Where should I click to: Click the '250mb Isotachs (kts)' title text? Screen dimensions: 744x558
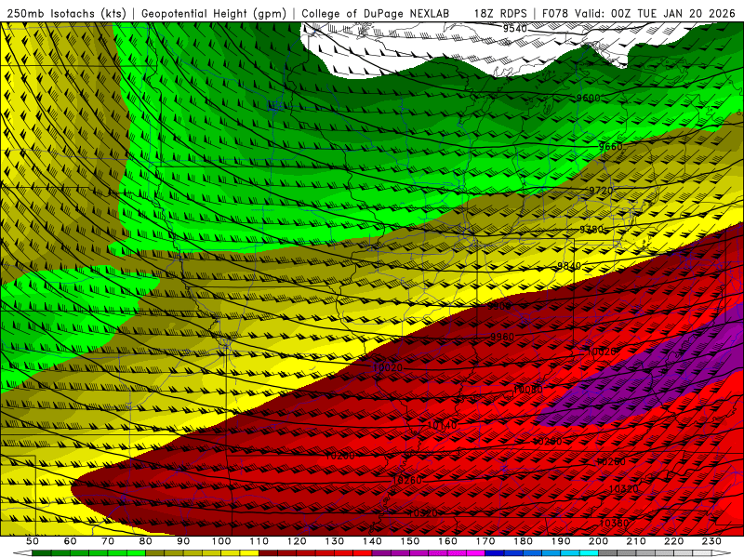coord(66,13)
